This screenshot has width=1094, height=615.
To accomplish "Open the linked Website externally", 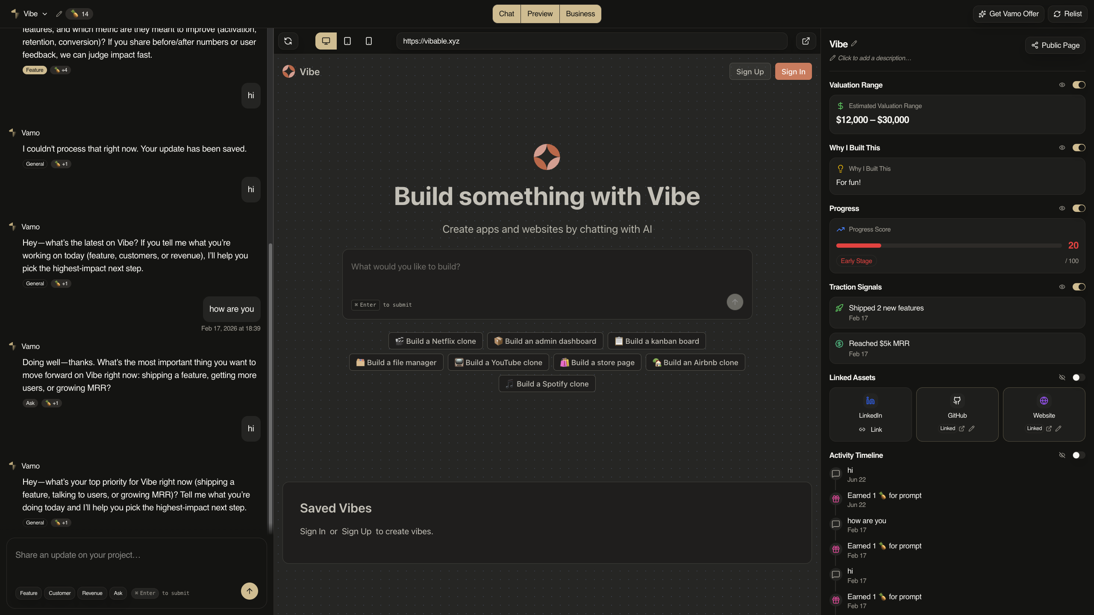I will coord(1049,428).
